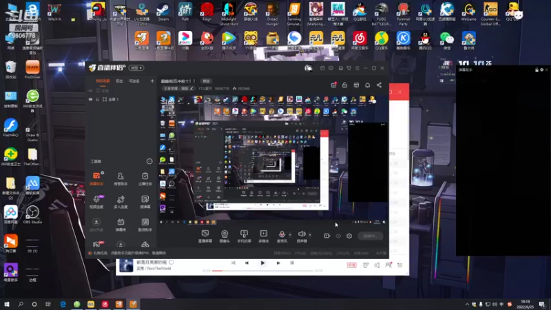Click the lock icon above preview

click(x=345, y=85)
